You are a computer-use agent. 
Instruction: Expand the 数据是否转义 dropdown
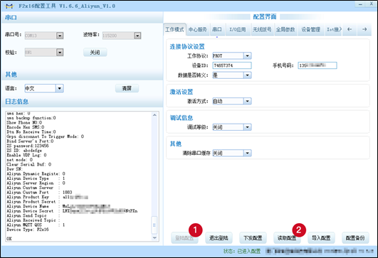tap(247, 75)
